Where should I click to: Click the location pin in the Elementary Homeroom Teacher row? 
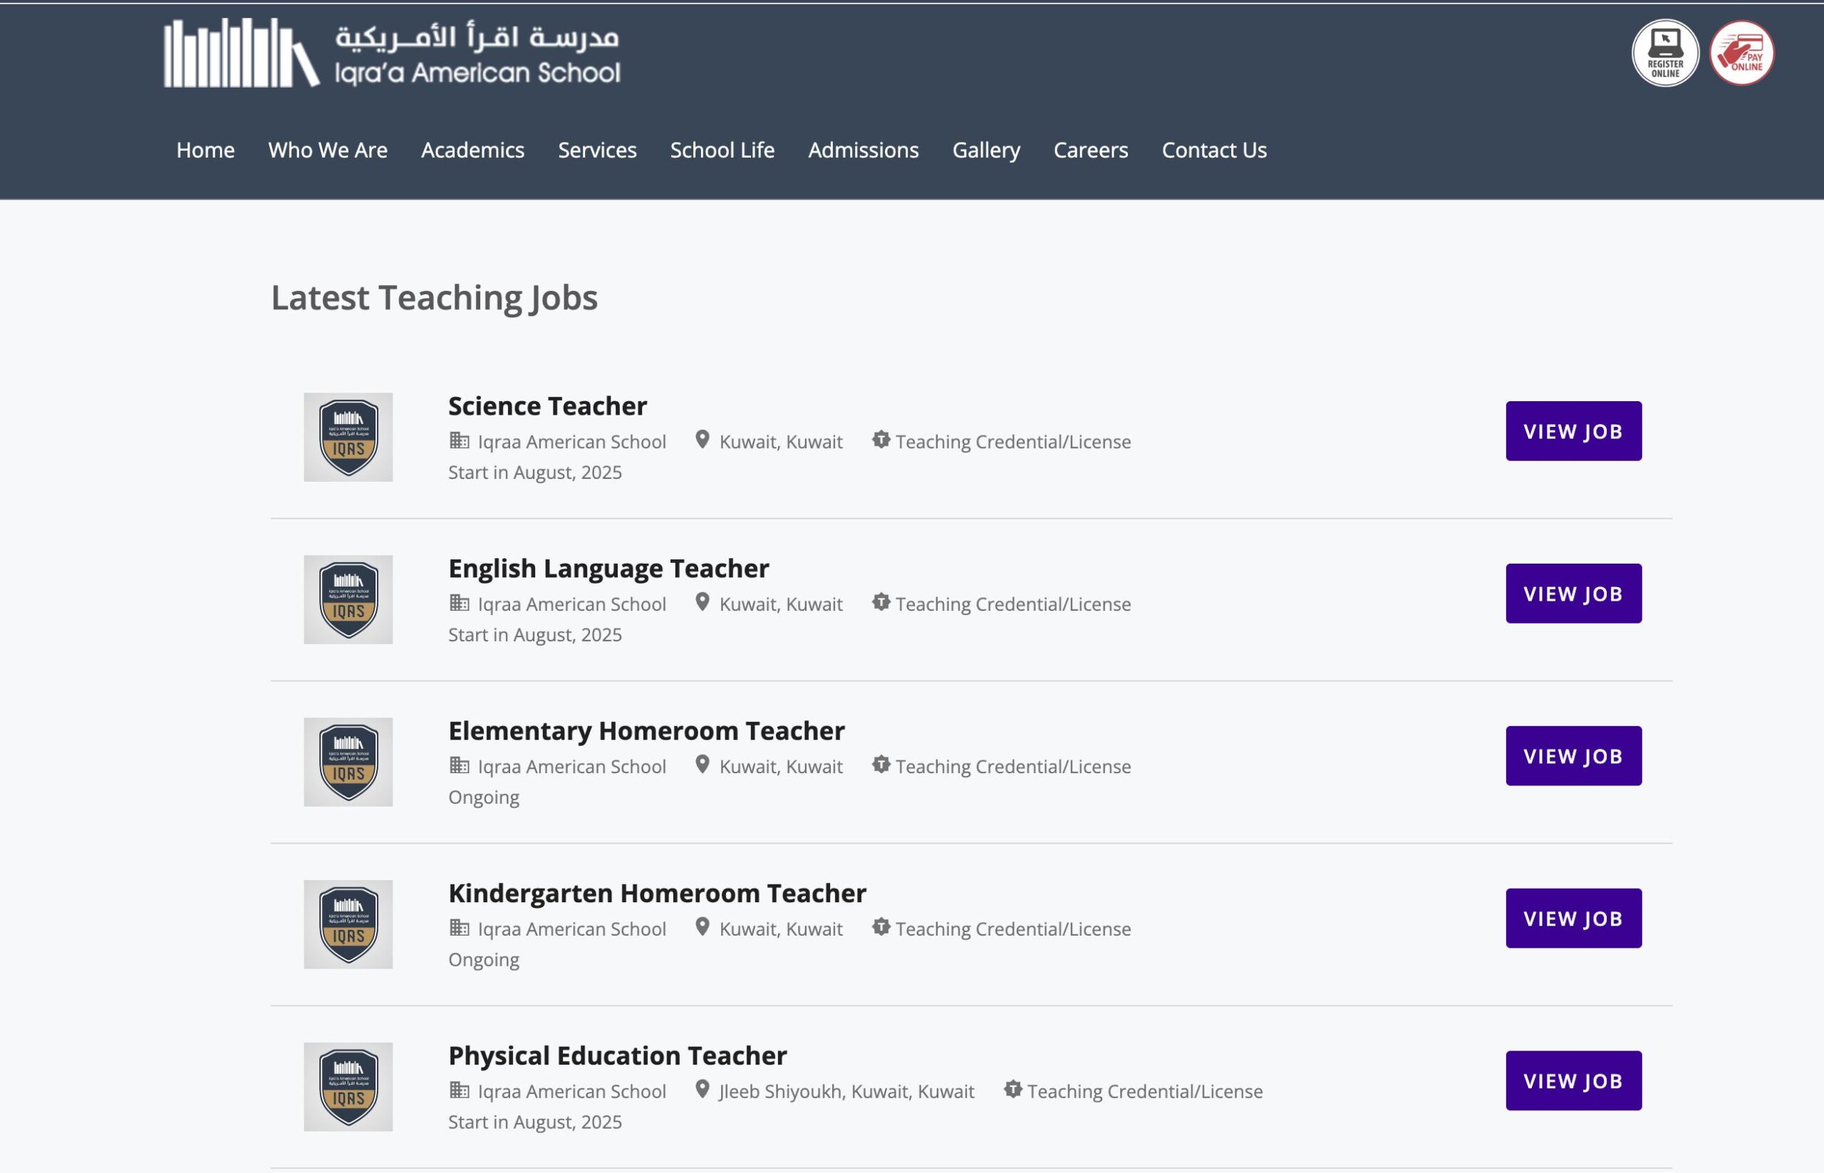point(703,765)
